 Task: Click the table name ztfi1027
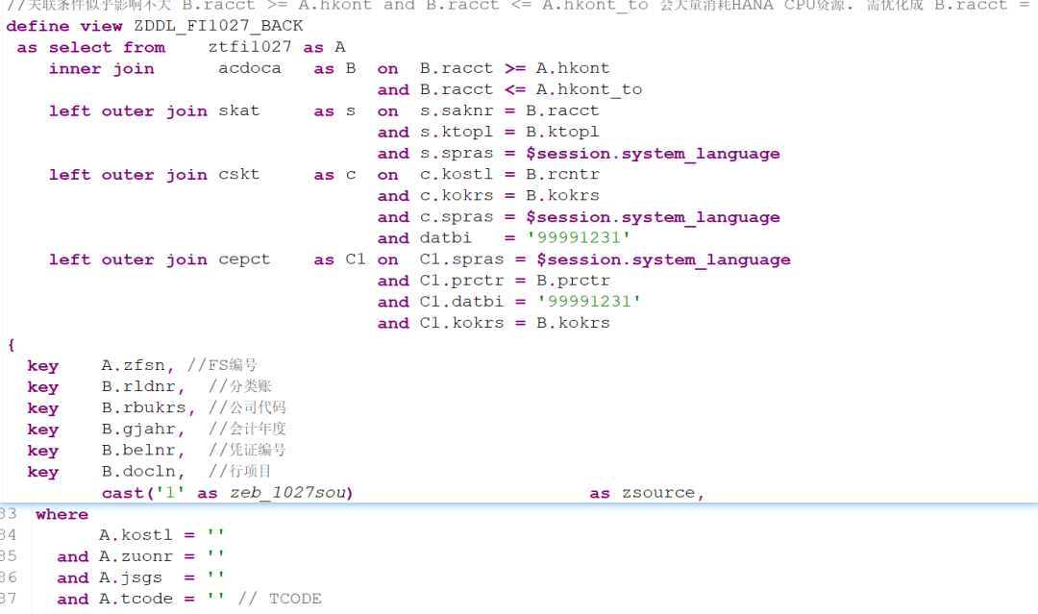250,47
